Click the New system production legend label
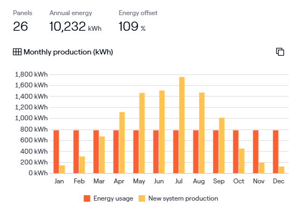This screenshot has height=213, width=299. (x=183, y=198)
